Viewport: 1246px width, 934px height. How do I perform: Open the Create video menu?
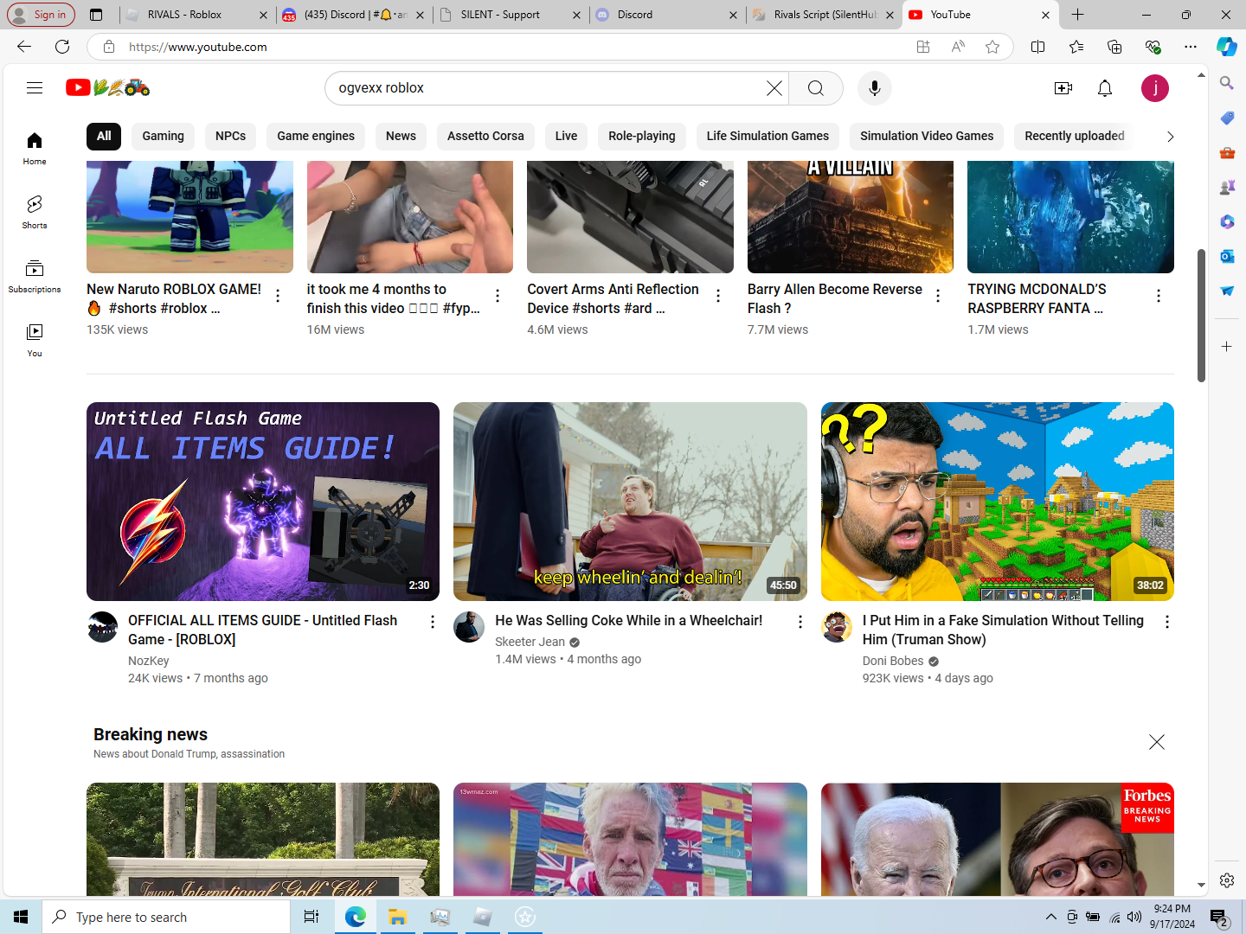click(x=1063, y=88)
